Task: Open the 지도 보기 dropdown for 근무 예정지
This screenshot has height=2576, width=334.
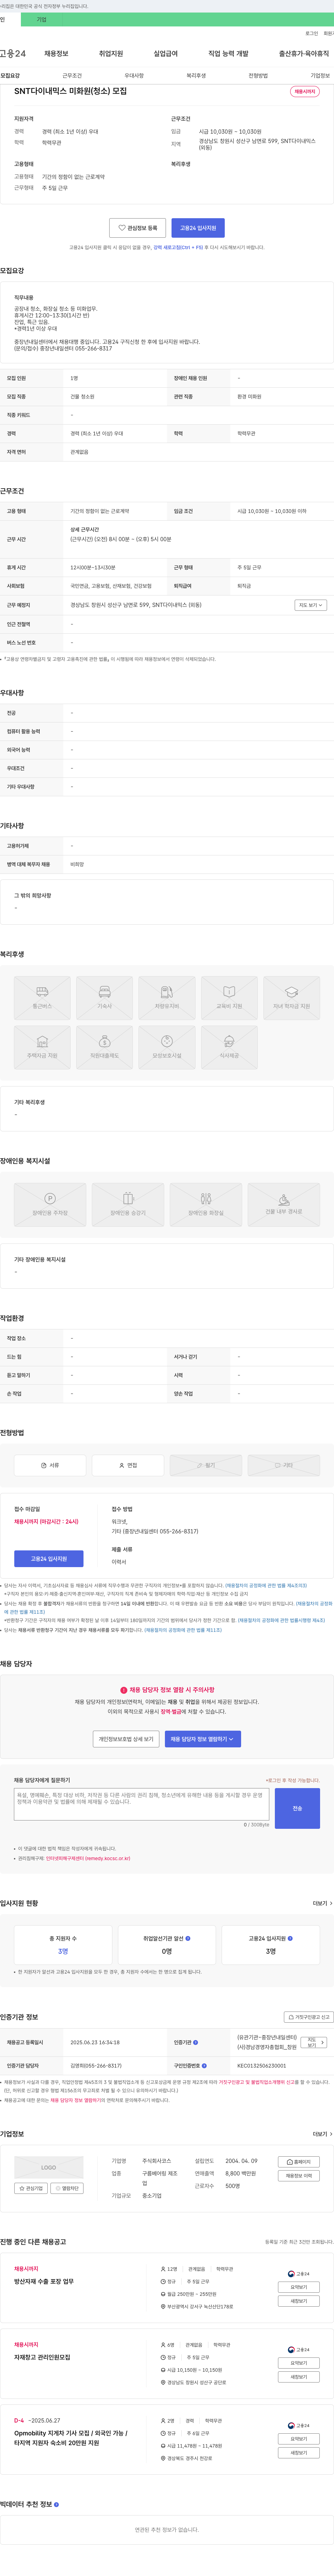Action: (x=311, y=605)
